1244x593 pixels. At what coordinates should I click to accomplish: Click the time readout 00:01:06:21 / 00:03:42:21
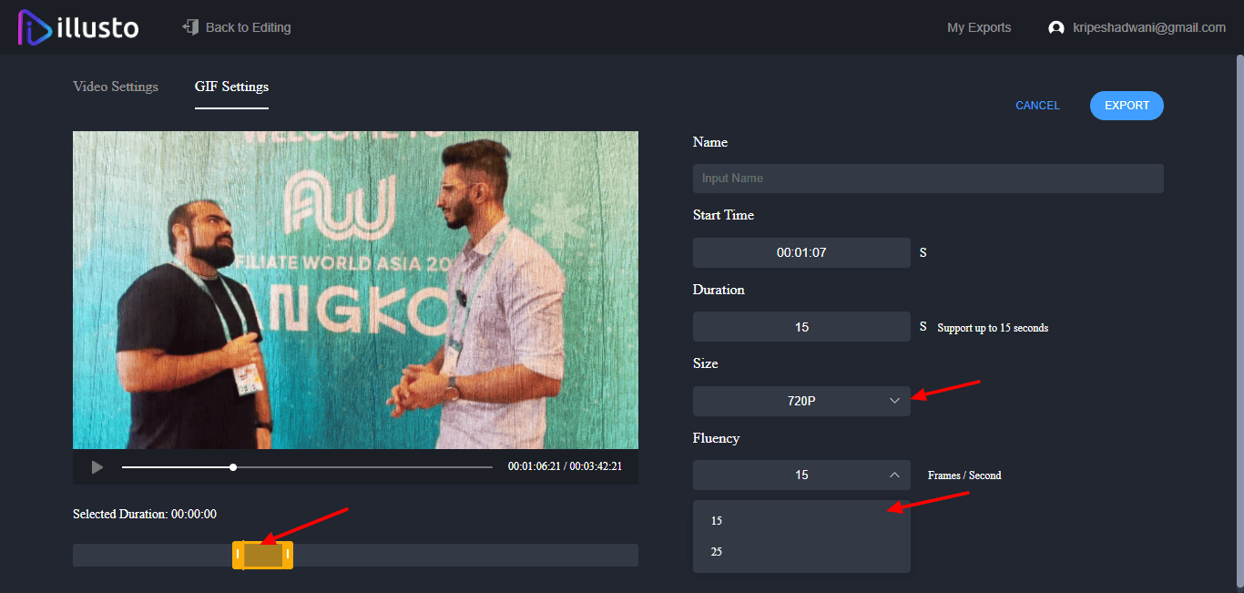(x=565, y=466)
